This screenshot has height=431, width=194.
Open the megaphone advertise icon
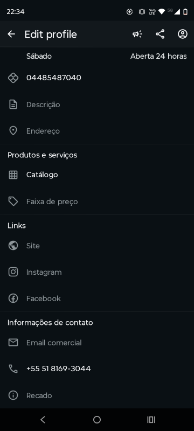(137, 34)
